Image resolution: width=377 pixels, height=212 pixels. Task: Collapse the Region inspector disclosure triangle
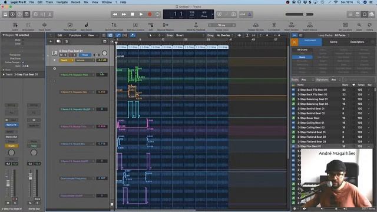(x=4, y=35)
